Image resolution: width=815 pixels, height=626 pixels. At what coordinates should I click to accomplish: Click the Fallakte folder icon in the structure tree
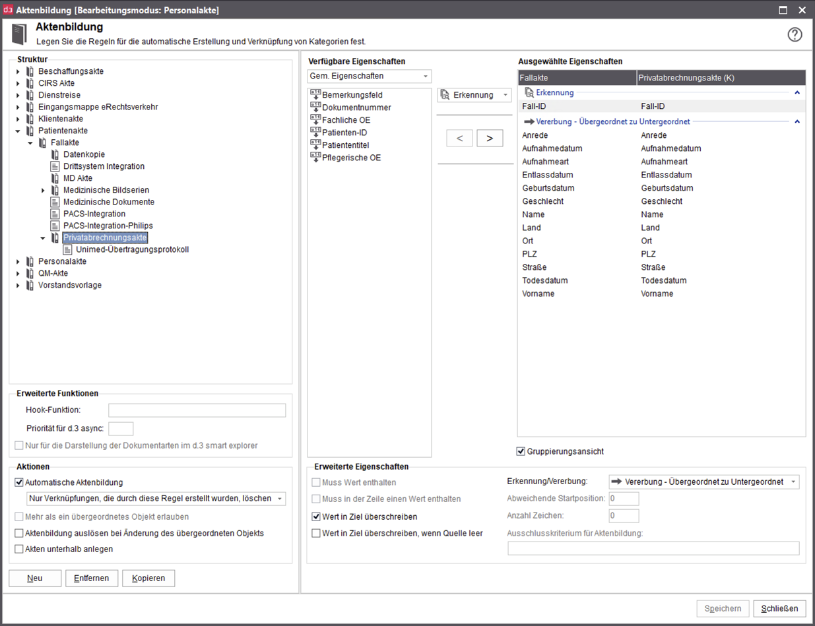[42, 142]
